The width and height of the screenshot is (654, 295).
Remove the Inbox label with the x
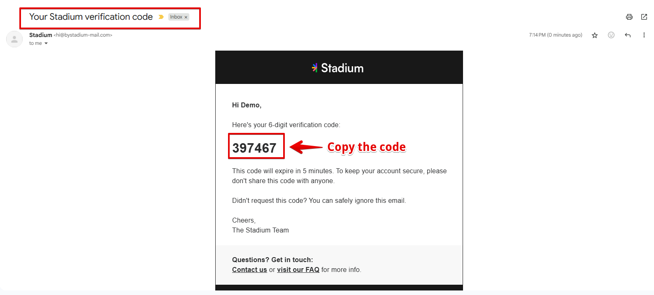[x=186, y=17]
